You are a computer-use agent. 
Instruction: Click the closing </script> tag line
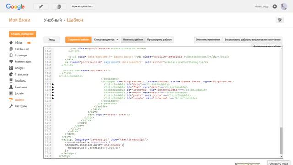tap(69, 154)
